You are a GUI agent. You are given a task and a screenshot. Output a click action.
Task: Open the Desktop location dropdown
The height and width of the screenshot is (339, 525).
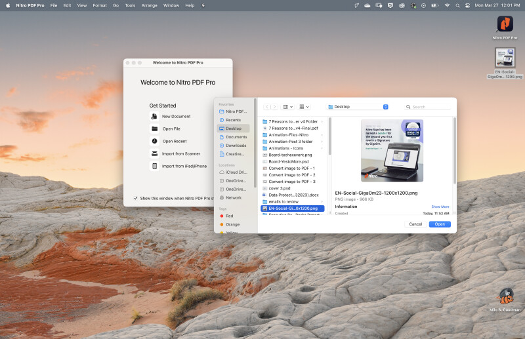coord(357,107)
